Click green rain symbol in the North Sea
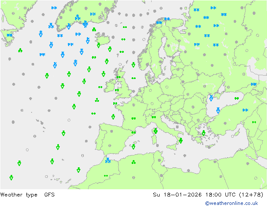Viewport: 267px width, 207px height. pos(133,78)
